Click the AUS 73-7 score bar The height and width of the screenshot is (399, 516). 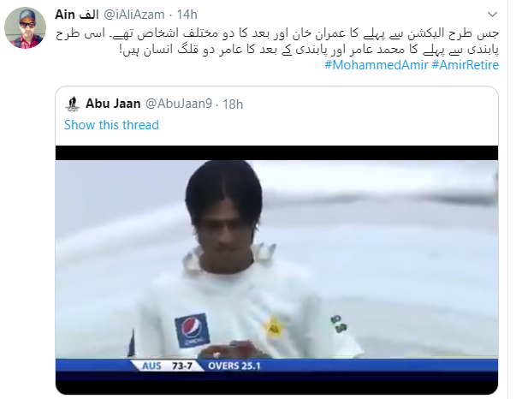coord(167,366)
